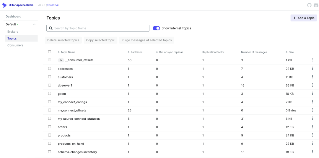The image size is (319, 158).
Task: Toggle Show Internal Topics switch
Action: pyautogui.click(x=156, y=28)
